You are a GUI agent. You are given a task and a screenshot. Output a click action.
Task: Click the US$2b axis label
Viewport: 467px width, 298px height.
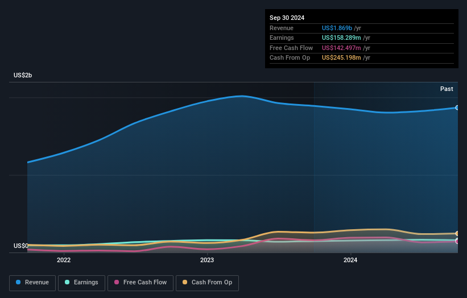coord(23,75)
